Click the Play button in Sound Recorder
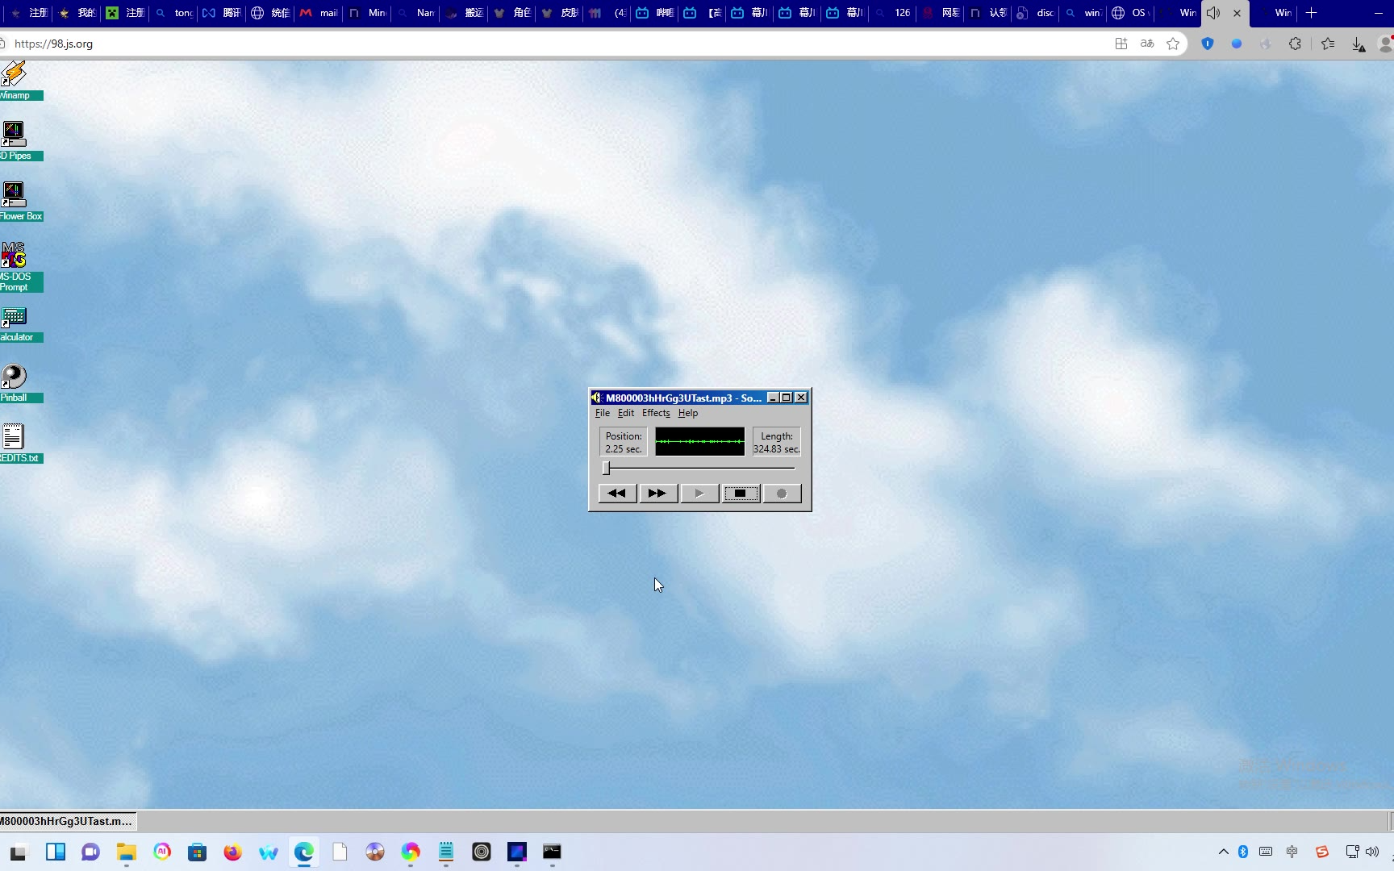 point(699,494)
